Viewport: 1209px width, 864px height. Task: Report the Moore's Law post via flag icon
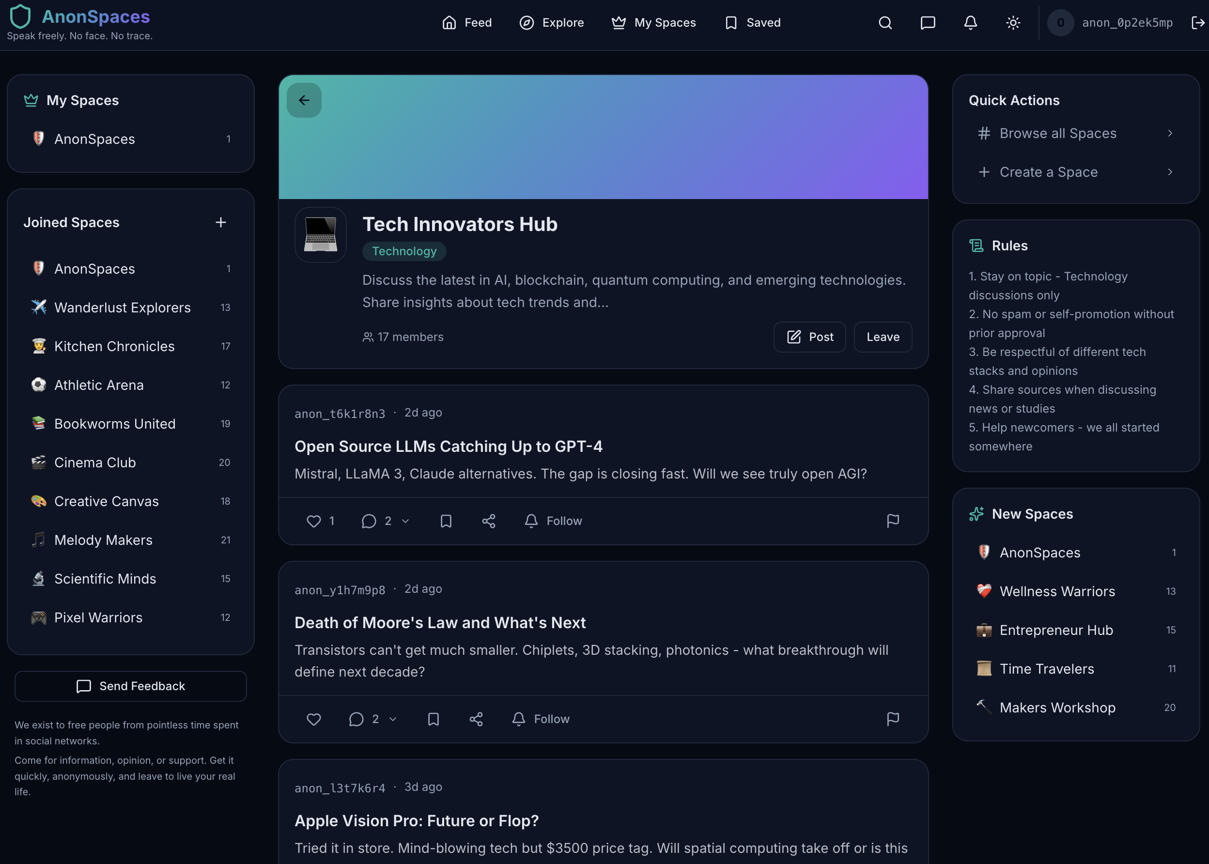point(893,719)
